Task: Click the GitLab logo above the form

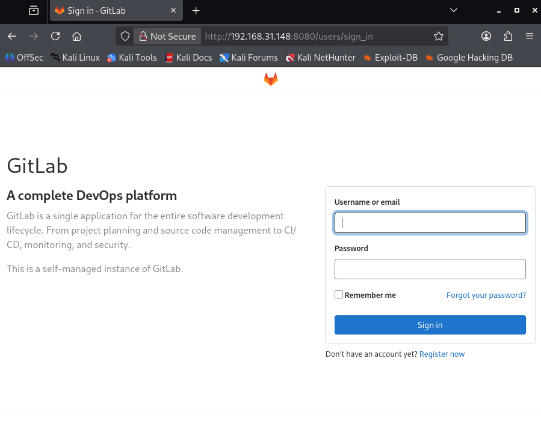Action: pyautogui.click(x=270, y=78)
